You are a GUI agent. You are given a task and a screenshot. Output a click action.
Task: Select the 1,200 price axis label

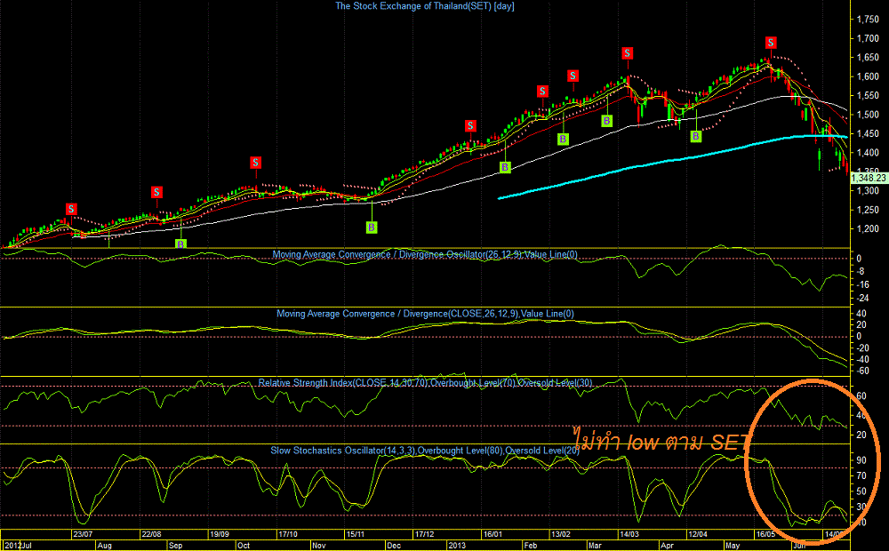(x=868, y=229)
